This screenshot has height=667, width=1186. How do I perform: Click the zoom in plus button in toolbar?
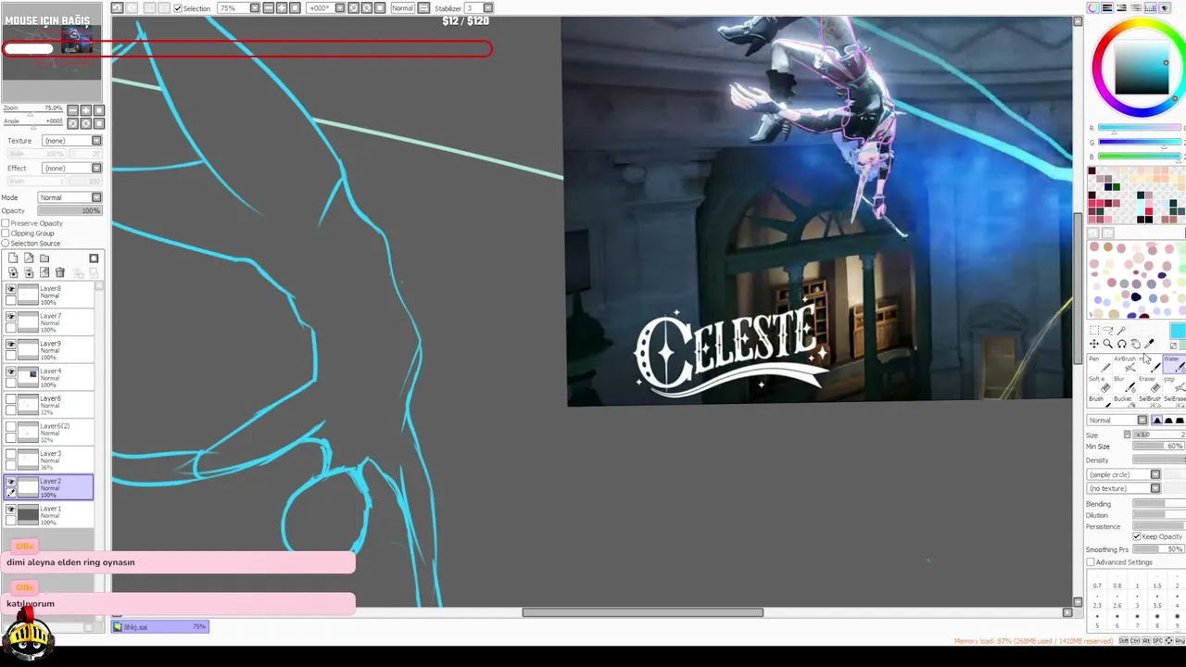coord(281,8)
